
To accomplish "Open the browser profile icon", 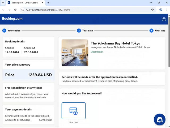I will click(x=161, y=10).
